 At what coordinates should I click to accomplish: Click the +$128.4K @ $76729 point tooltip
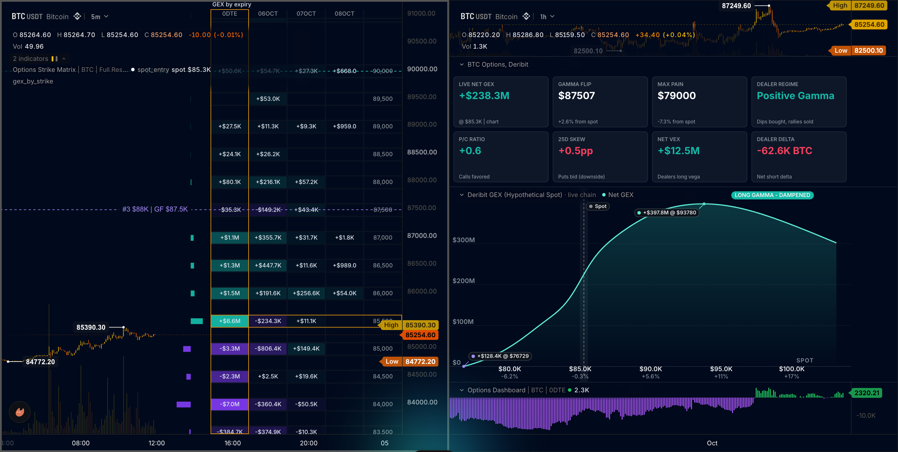tap(500, 356)
